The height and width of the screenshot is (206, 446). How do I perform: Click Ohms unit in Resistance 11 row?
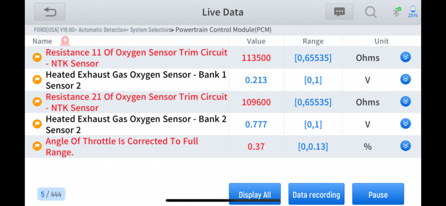(x=368, y=58)
